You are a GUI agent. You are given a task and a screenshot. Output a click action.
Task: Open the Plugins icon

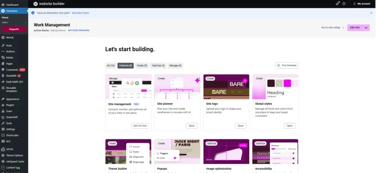[x=3, y=105]
